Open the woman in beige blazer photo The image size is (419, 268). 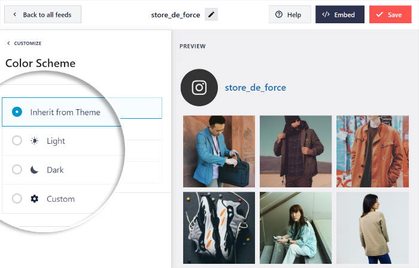tap(372, 227)
